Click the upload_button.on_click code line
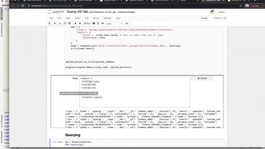 pyautogui.click(x=90, y=62)
